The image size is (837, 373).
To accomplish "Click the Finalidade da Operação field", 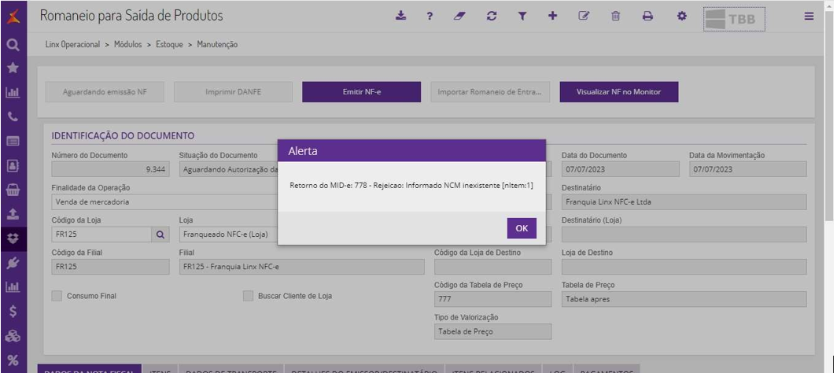I will (164, 201).
